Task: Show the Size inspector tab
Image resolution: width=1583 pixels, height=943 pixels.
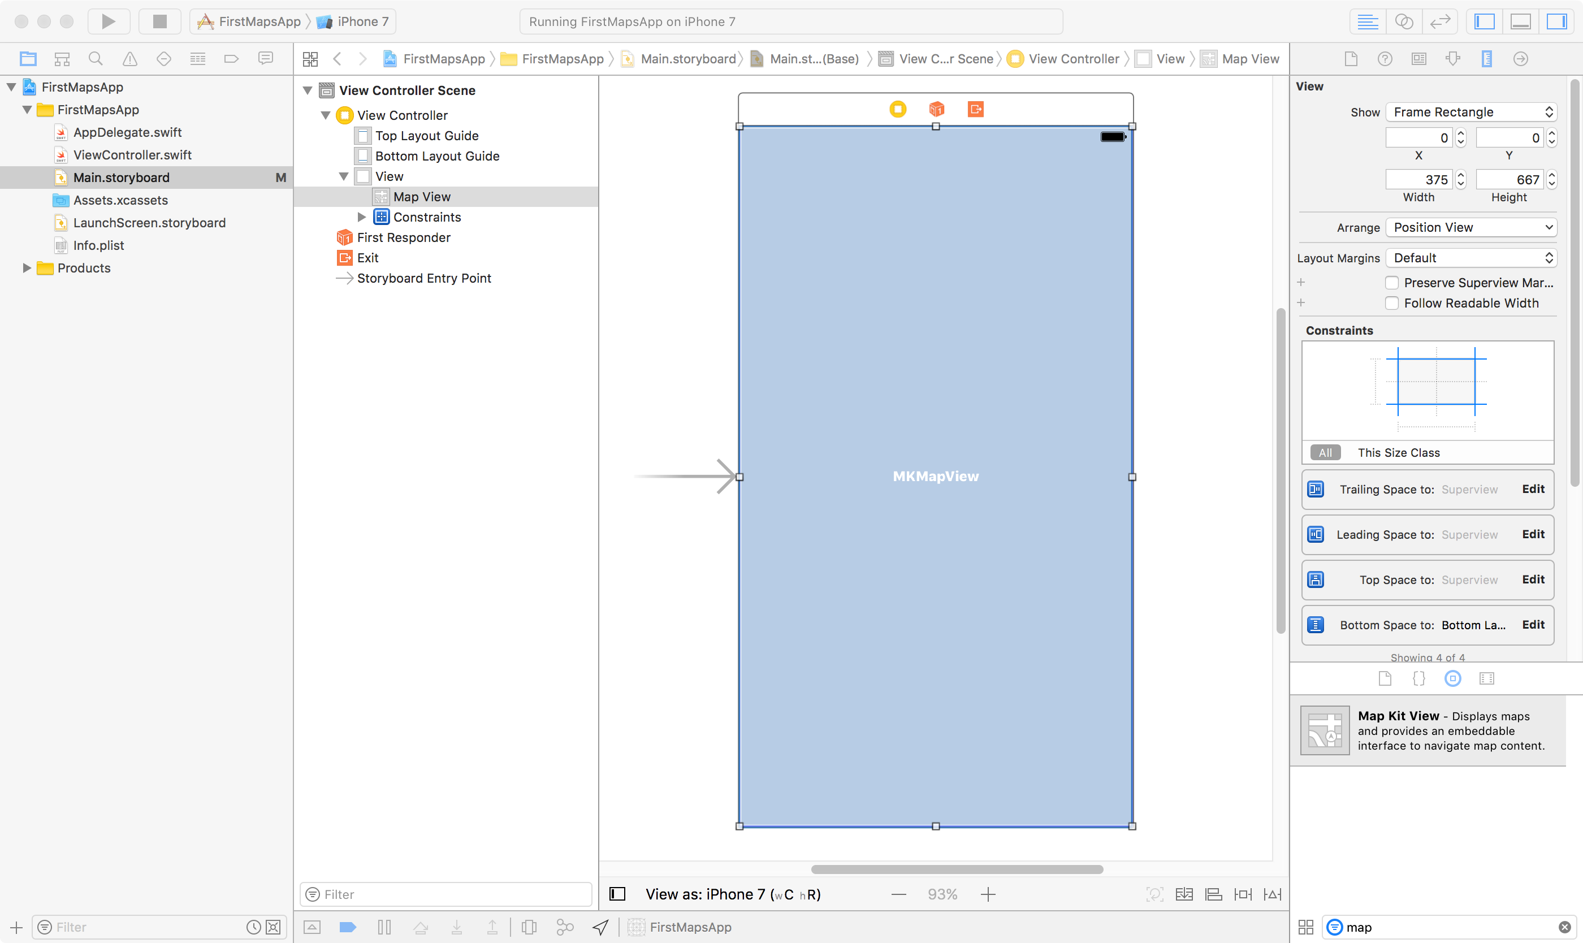Action: 1486,59
